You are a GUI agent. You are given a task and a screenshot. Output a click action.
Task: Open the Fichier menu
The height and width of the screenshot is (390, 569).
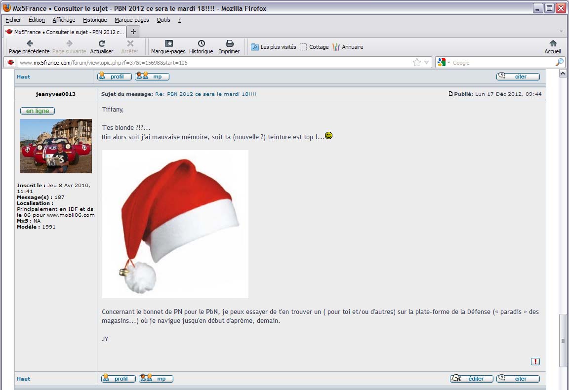pyautogui.click(x=13, y=20)
